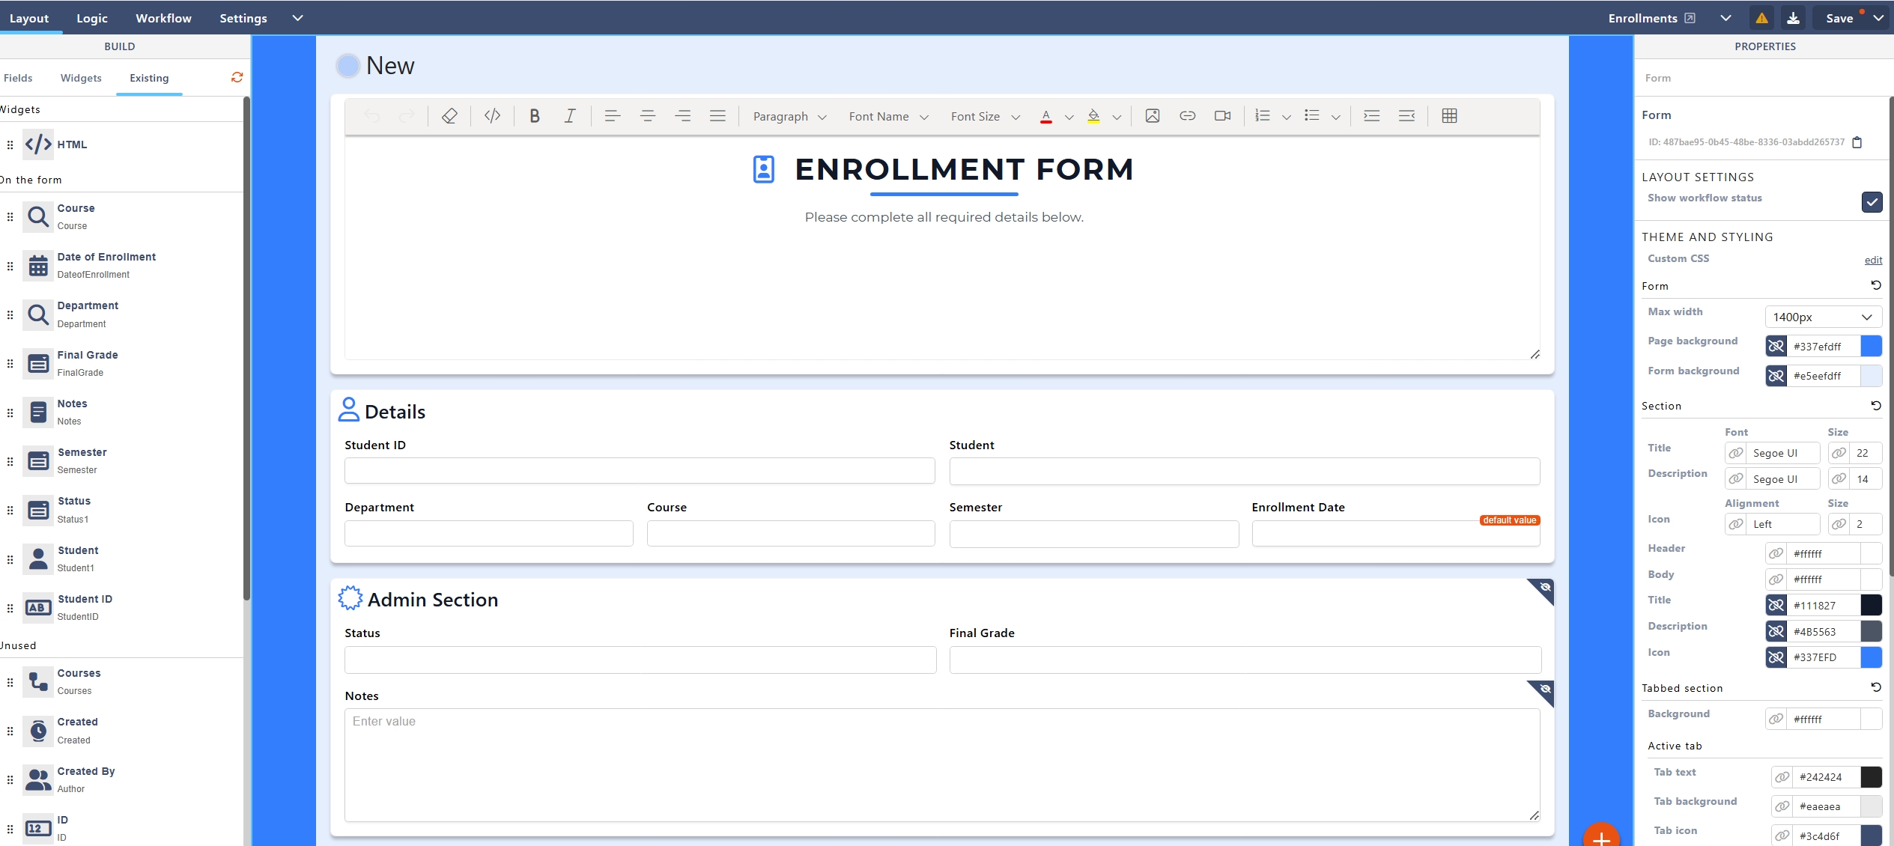The width and height of the screenshot is (1894, 846).
Task: Click the Page background blue color swatch
Action: pos(1870,346)
